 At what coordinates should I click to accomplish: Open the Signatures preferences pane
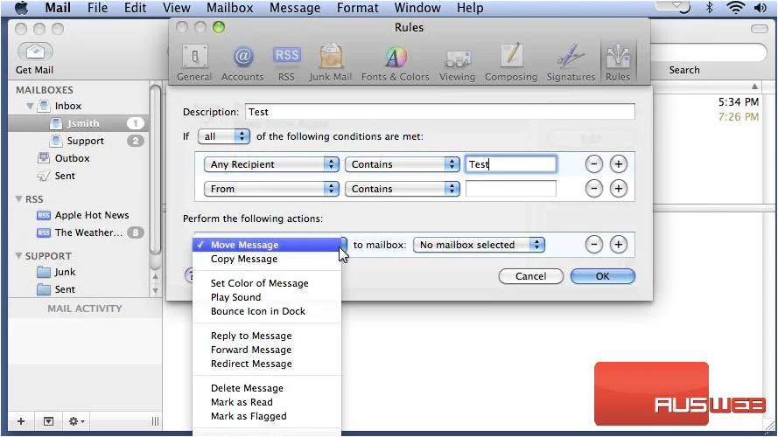(x=571, y=62)
